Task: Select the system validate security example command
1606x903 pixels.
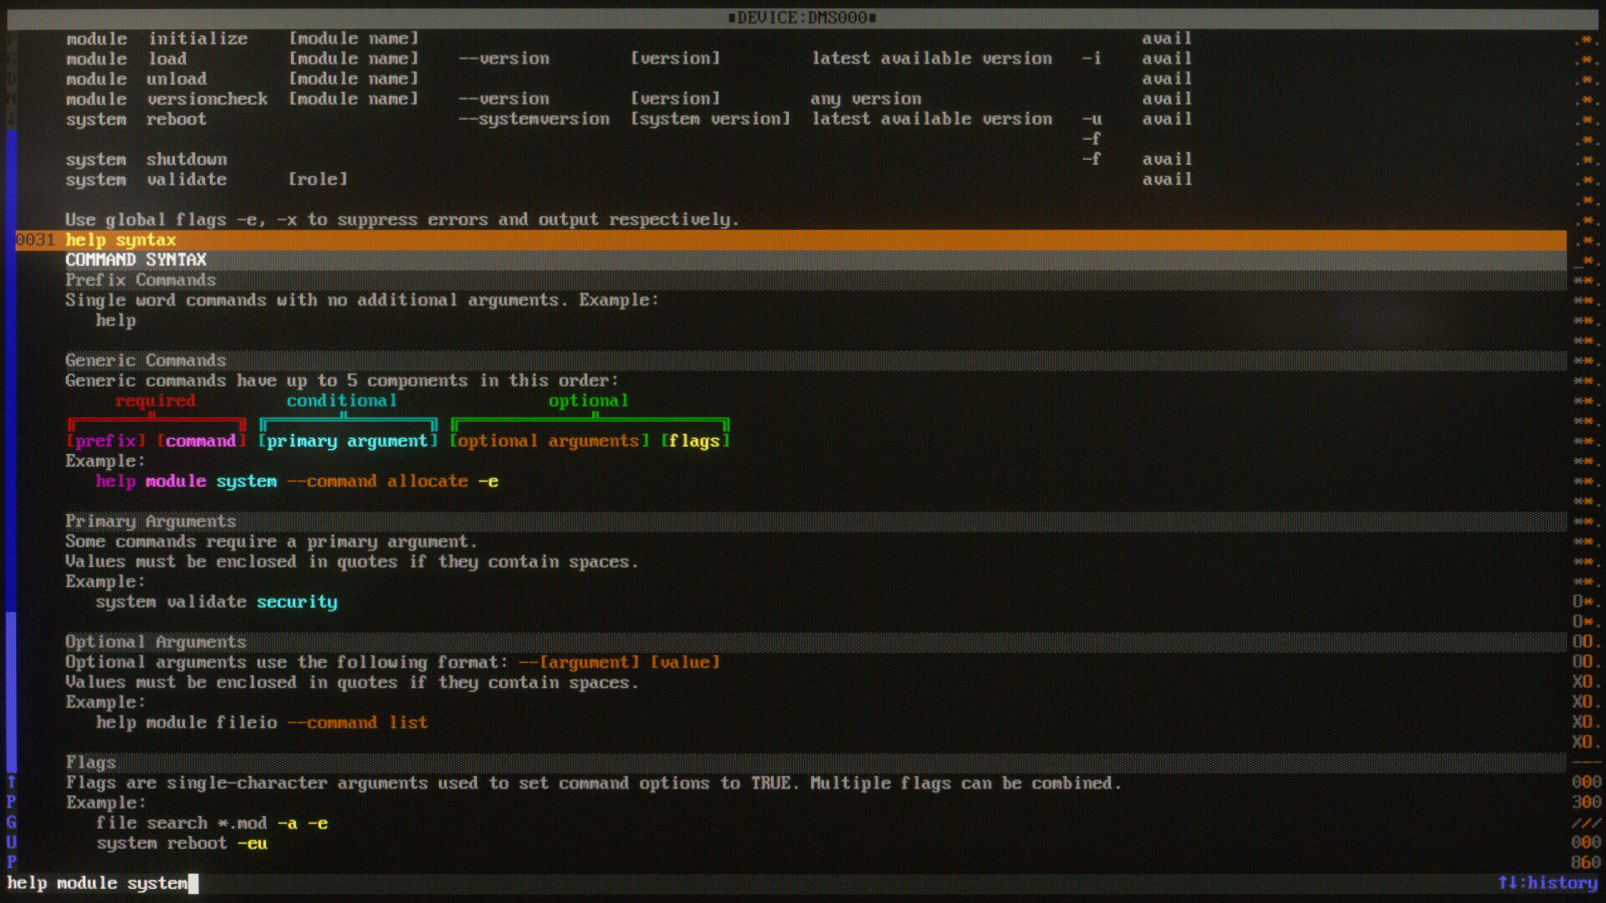Action: coord(214,601)
